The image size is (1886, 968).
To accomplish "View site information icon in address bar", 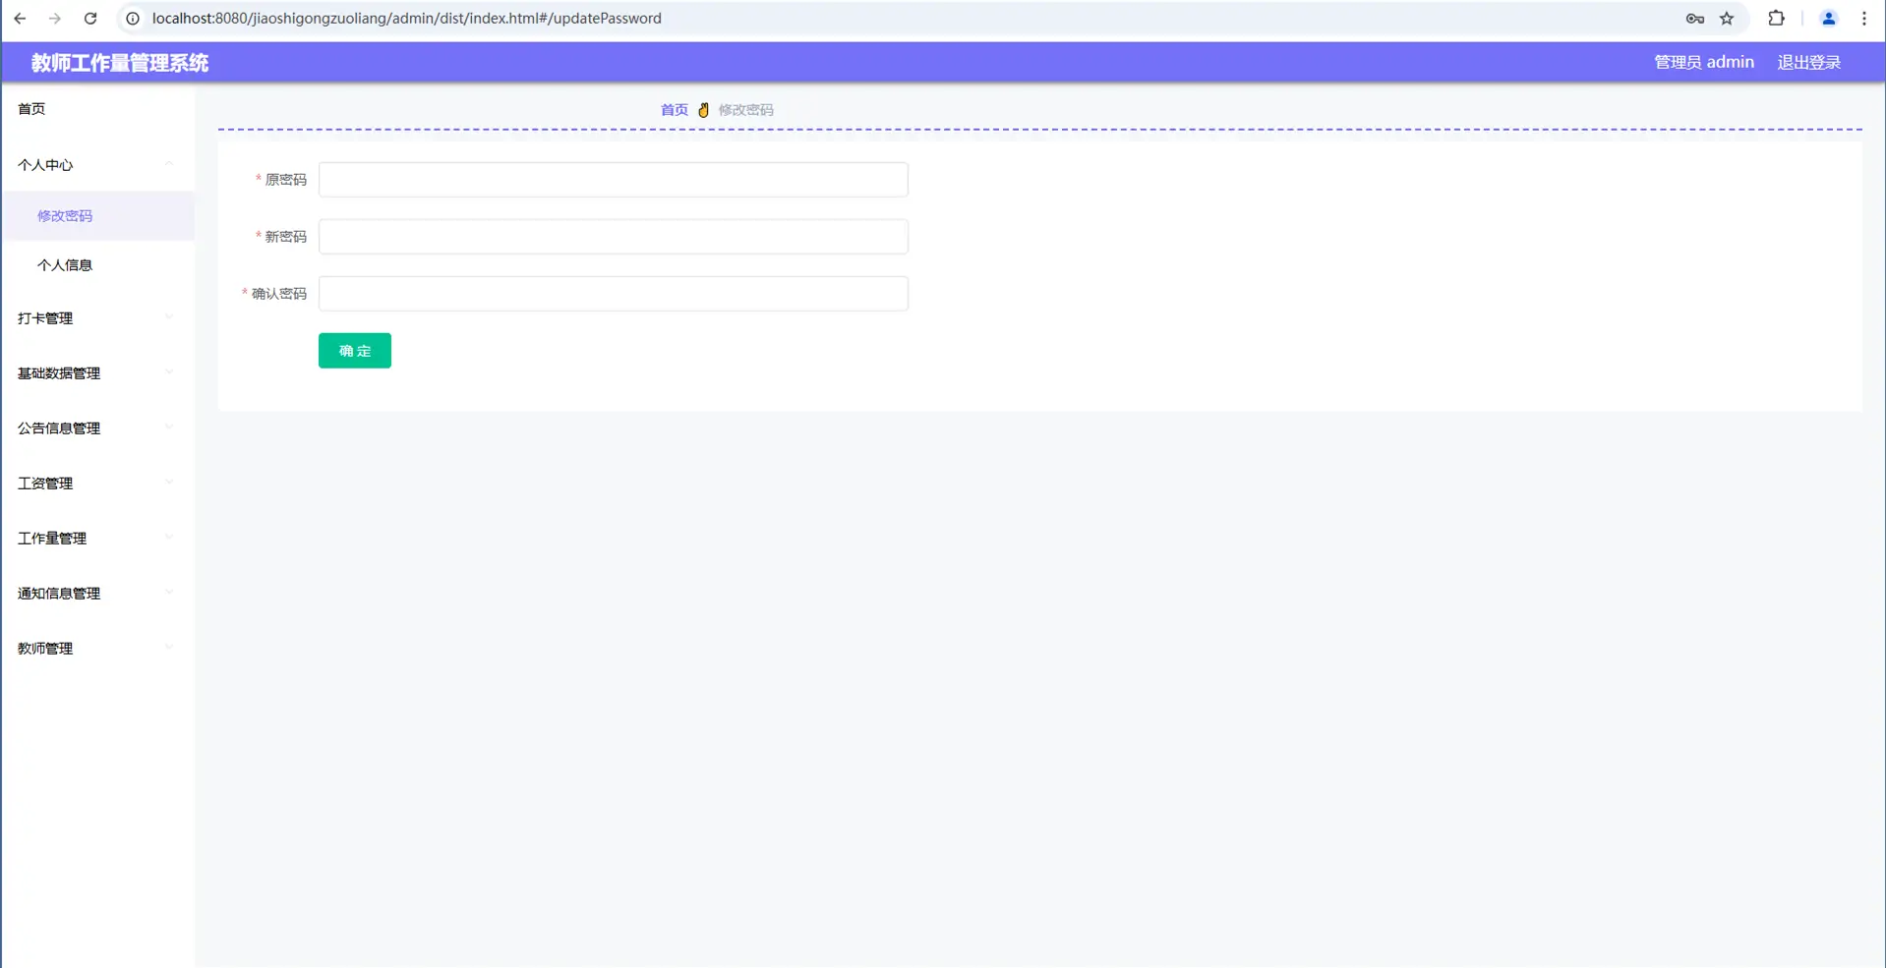I will (133, 19).
